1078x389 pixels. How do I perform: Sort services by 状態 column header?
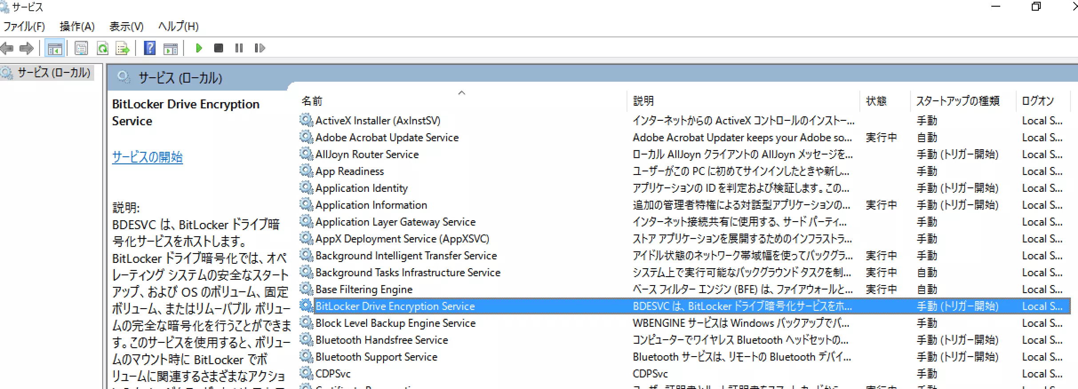[x=876, y=101]
